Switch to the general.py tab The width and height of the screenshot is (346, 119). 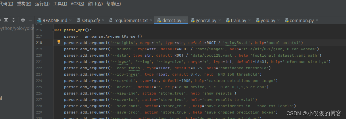coord(206,20)
